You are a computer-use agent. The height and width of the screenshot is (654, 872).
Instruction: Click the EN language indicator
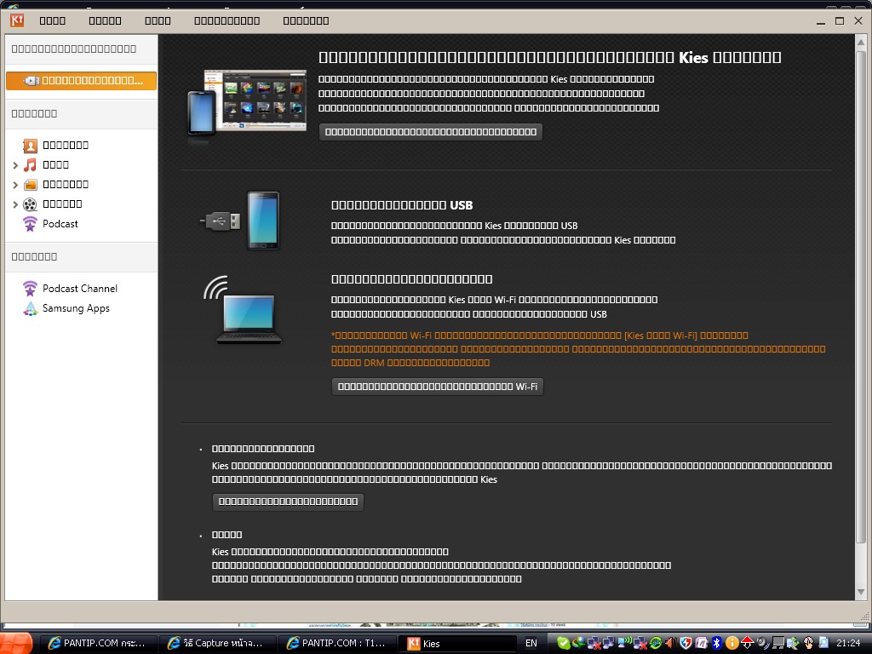click(531, 644)
